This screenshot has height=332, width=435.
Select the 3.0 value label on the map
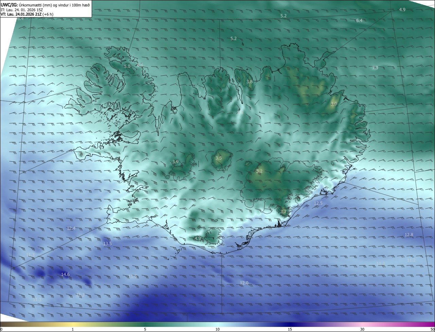point(334,104)
